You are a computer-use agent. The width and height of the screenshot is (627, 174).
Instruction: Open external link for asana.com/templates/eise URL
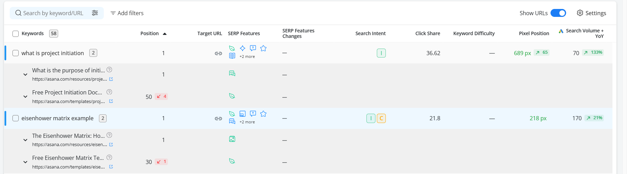pos(111,167)
